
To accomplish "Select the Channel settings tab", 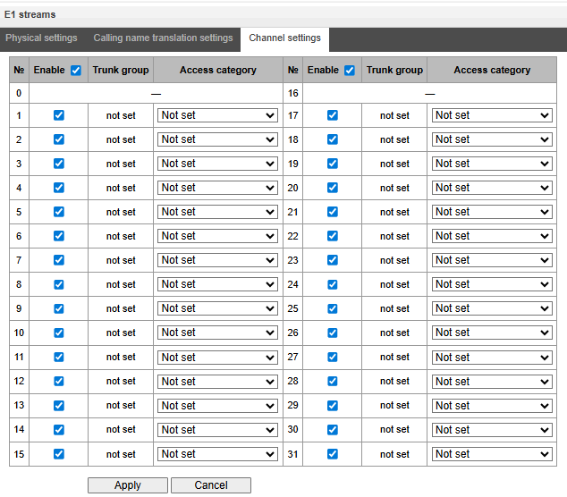I will point(284,39).
